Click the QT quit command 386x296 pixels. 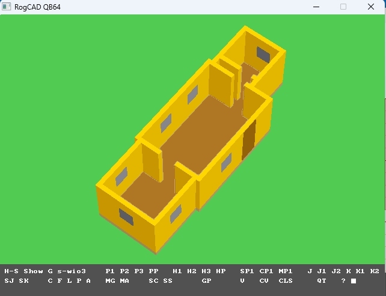[x=322, y=281]
